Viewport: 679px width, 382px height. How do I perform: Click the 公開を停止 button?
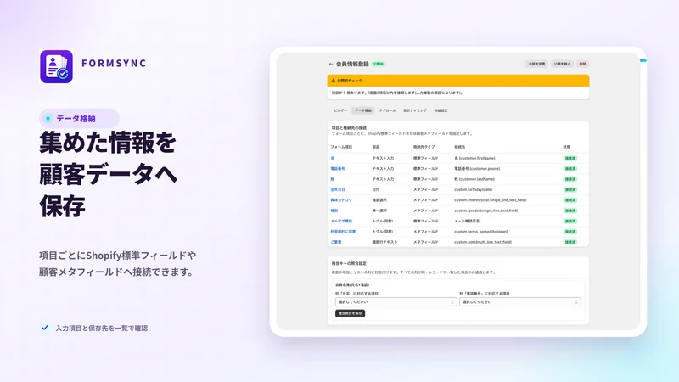coord(562,65)
